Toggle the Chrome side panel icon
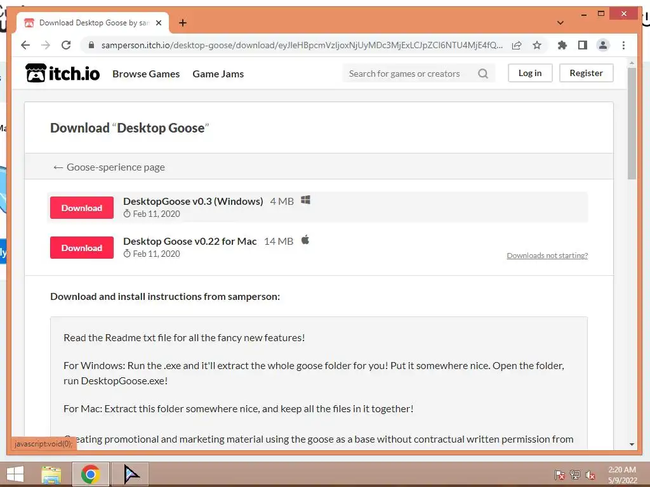This screenshot has width=650, height=487. [583, 45]
